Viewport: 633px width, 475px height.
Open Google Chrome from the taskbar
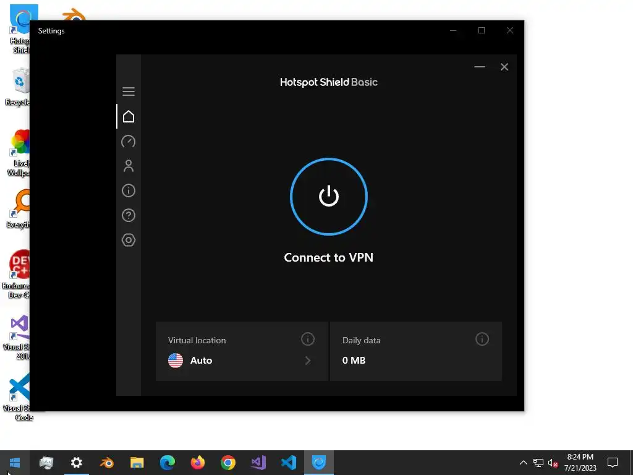click(227, 463)
